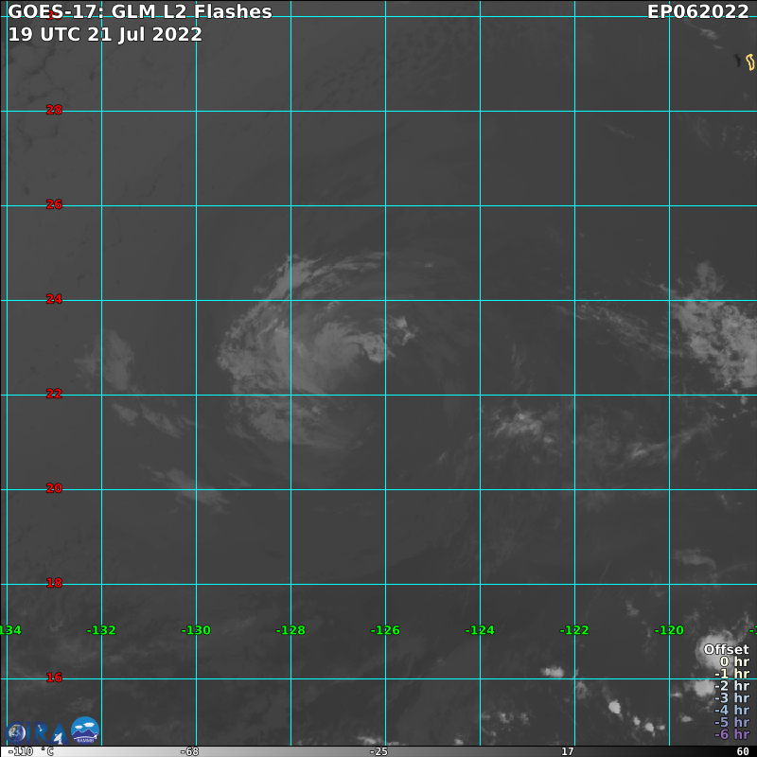Click the latitude label '24'

(x=54, y=299)
